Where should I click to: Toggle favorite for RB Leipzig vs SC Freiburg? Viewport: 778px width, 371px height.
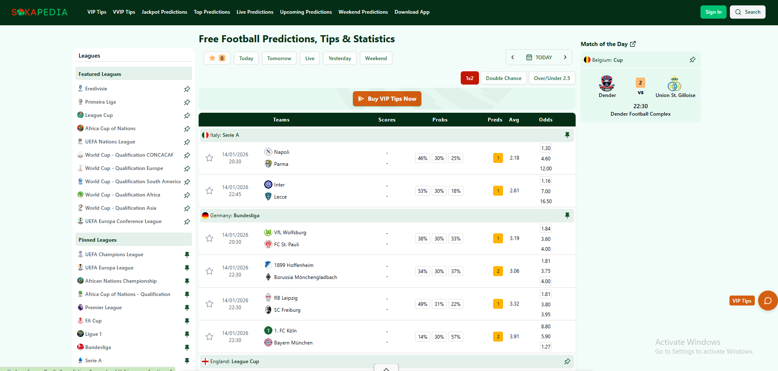(x=209, y=304)
